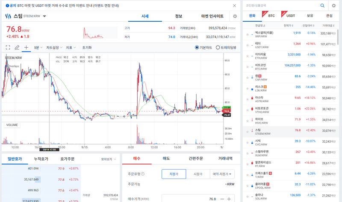Star the USDT/KRW row as favorite
The image size is (342, 202).
(248, 45)
